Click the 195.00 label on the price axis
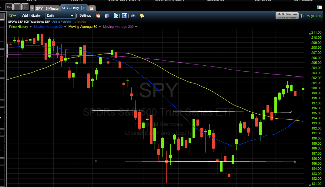This screenshot has height=187, width=325. pyautogui.click(x=317, y=113)
